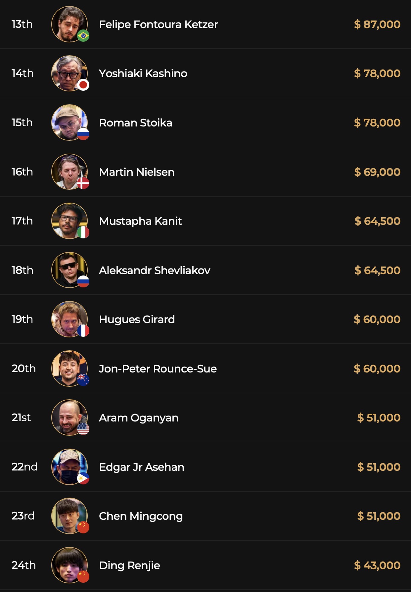This screenshot has height=592, width=411.
Task: Click the Italy flag badge icon
Action: click(x=83, y=232)
